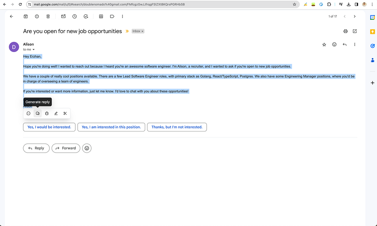Choose 'Yes, I am interested in this position.'
The height and width of the screenshot is (226, 377).
tap(111, 127)
